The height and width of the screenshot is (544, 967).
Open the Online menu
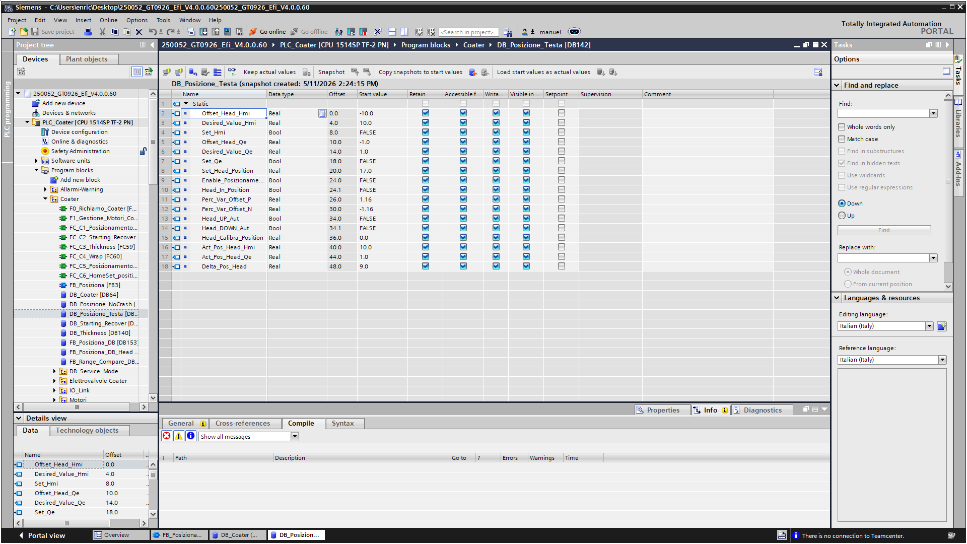108,20
